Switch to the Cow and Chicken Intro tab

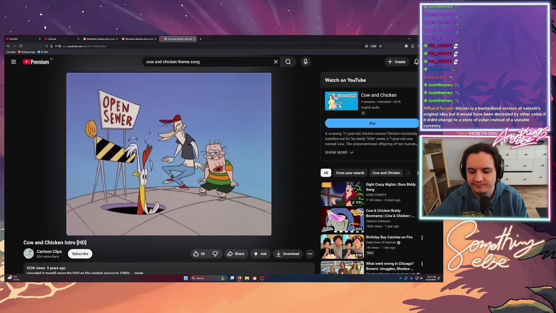(x=177, y=39)
